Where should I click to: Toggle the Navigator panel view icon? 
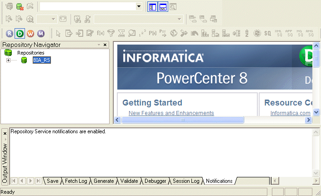pyautogui.click(x=152, y=7)
